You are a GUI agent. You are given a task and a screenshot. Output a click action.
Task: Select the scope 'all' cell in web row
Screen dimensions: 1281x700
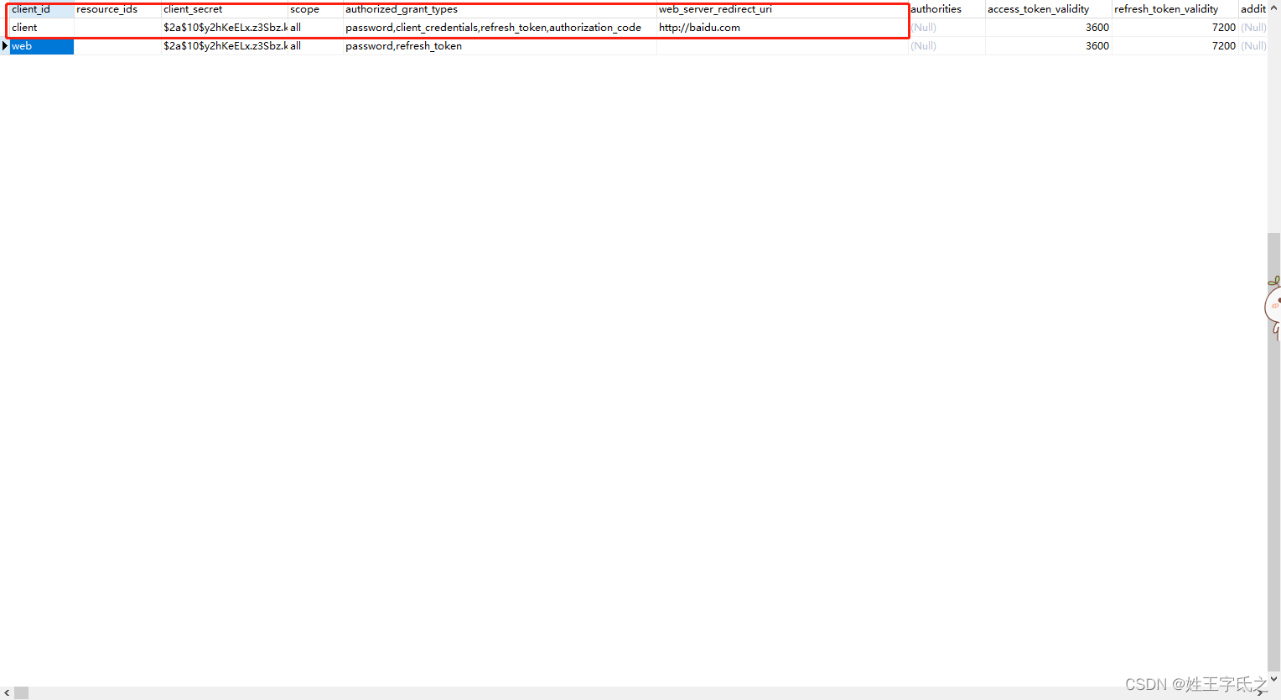pos(315,46)
